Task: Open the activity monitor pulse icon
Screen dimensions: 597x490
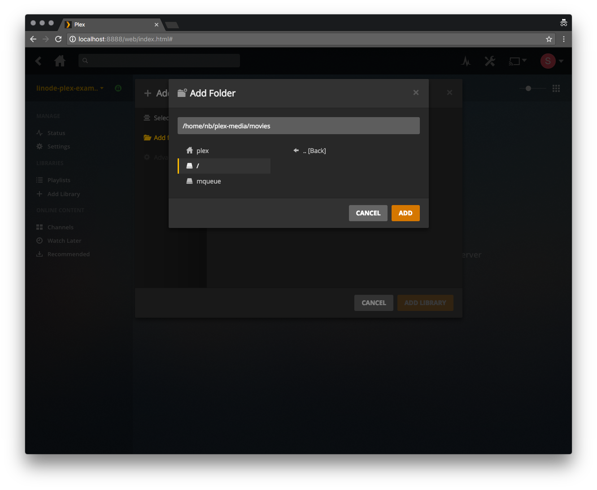Action: point(466,61)
